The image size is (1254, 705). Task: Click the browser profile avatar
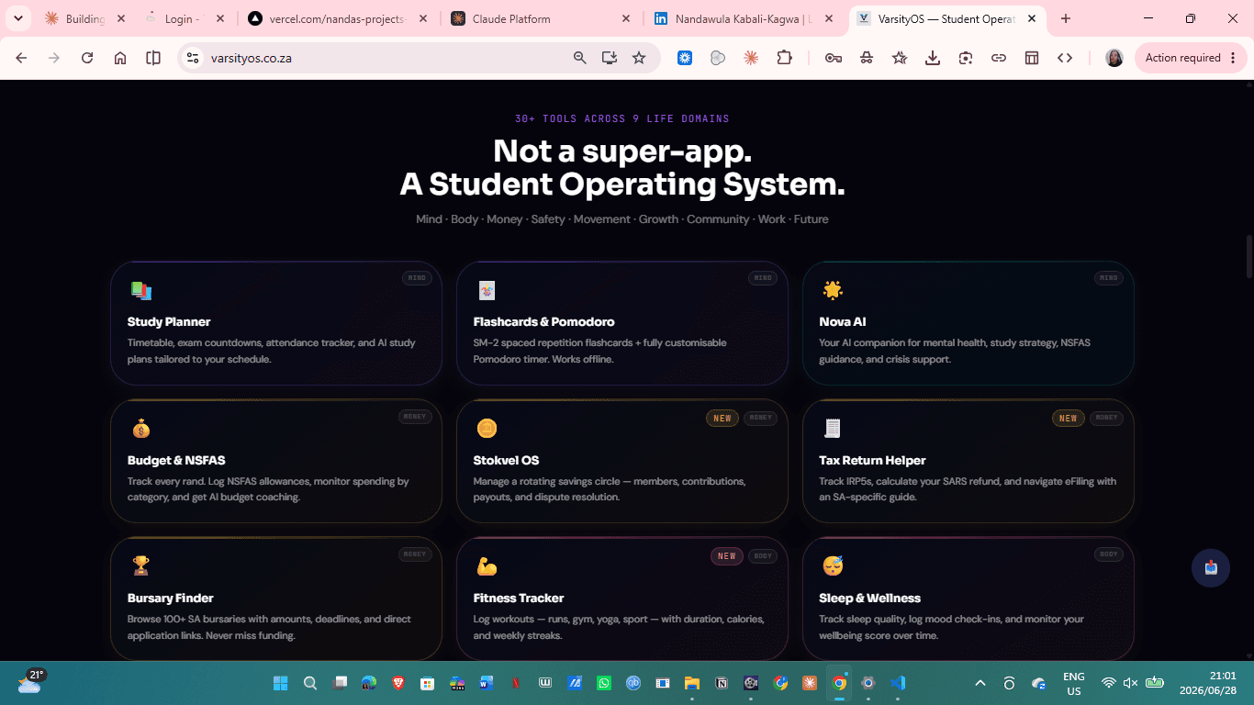1114,58
